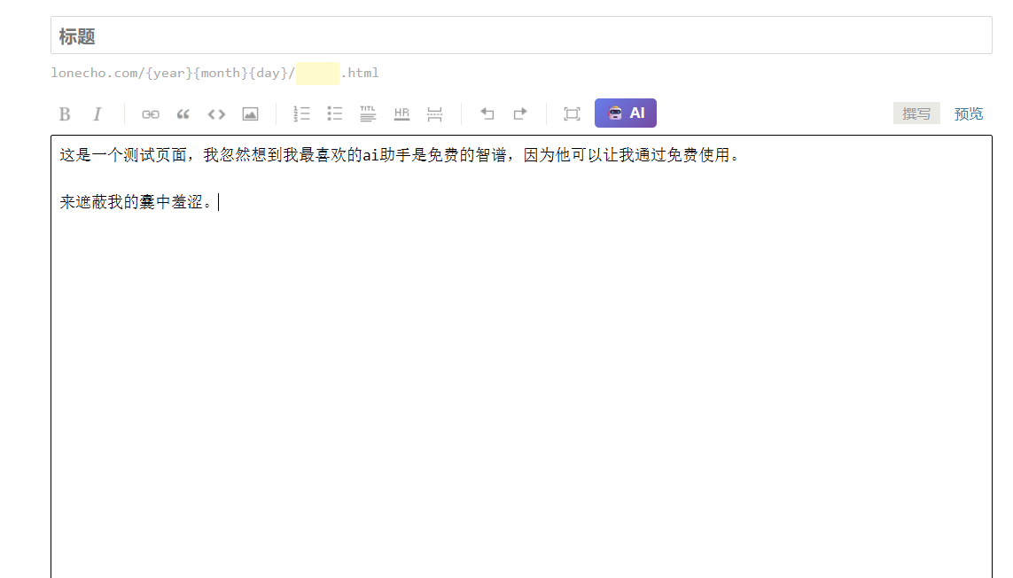Screen dimensions: 1013x578
Task: Click into the 标题 title field
Action: [521, 36]
